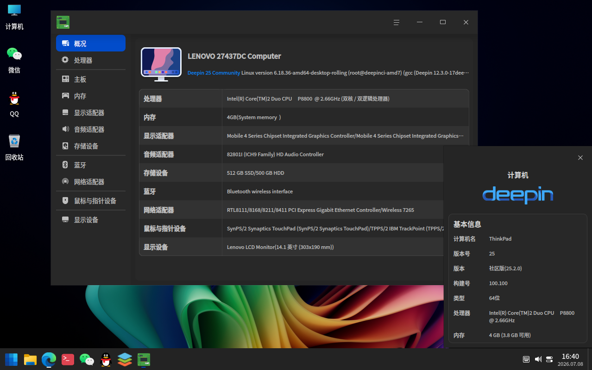This screenshot has width=592, height=370.
Task: Launch the Edge browser from the taskbar
Action: pos(49,359)
